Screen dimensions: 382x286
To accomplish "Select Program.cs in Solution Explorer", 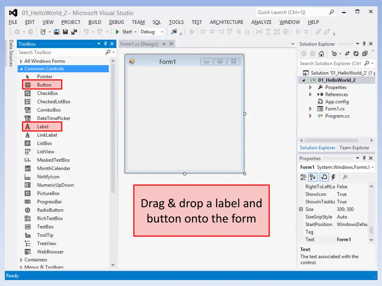I will tap(337, 116).
